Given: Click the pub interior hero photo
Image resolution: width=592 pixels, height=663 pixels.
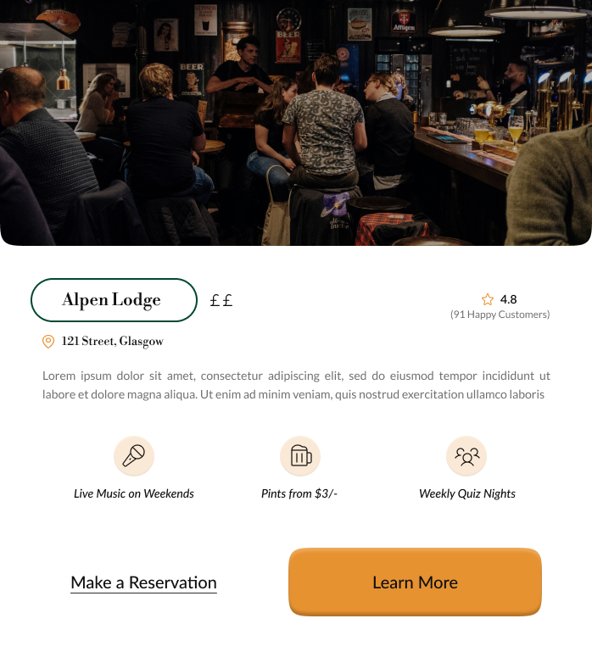Looking at the screenshot, I should 296,123.
